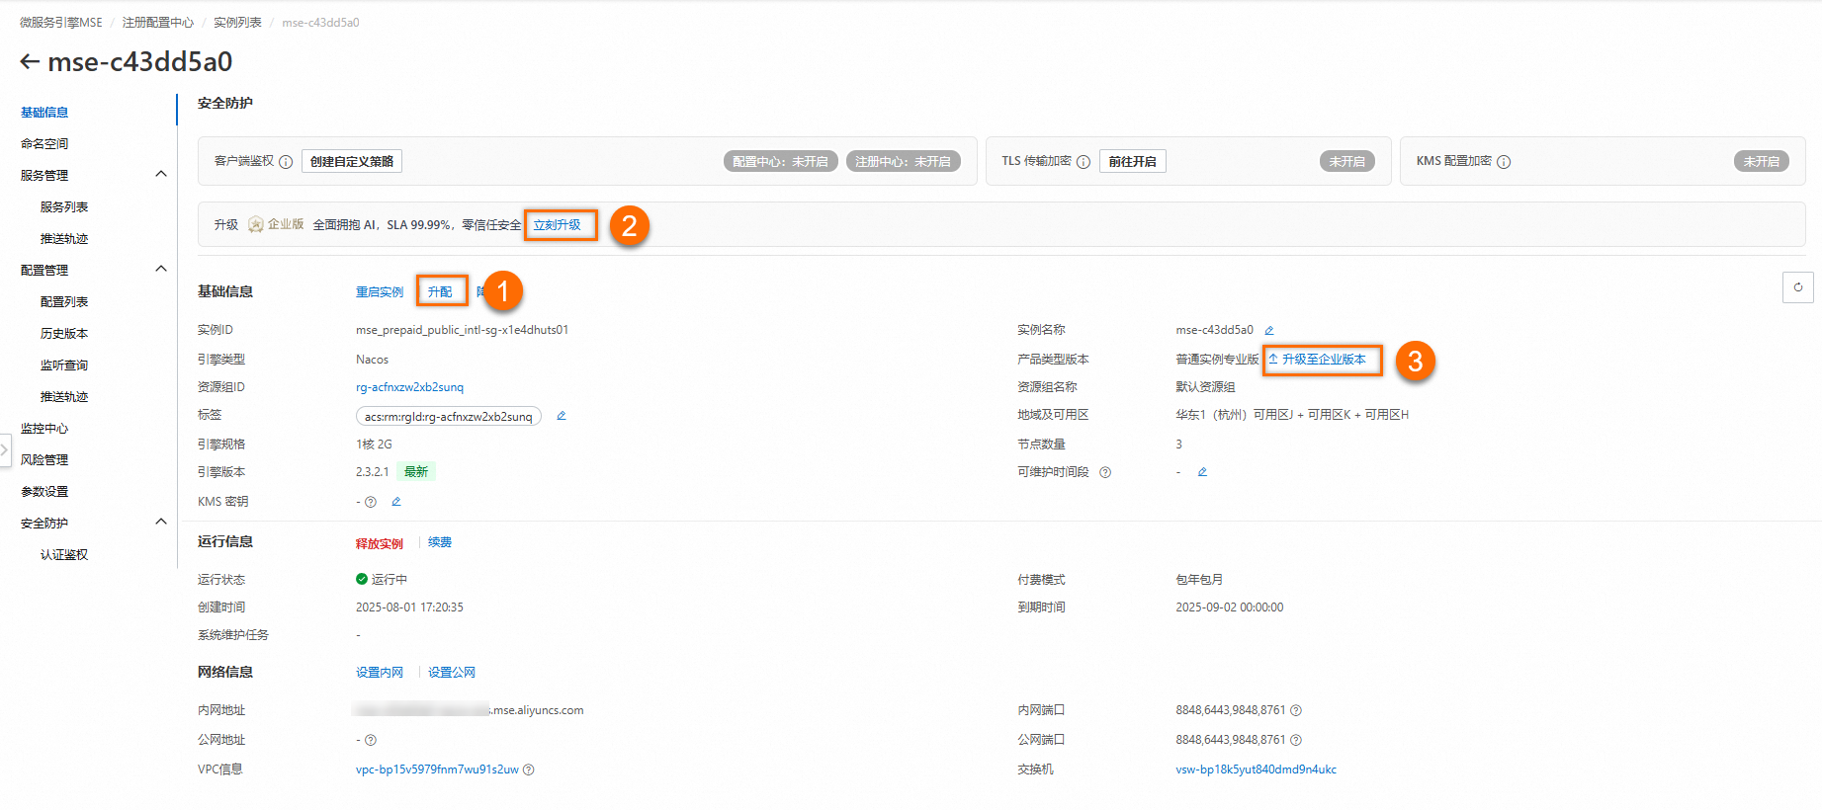Open 服务列表 in the sidebar
The image size is (1822, 810).
coord(64,207)
